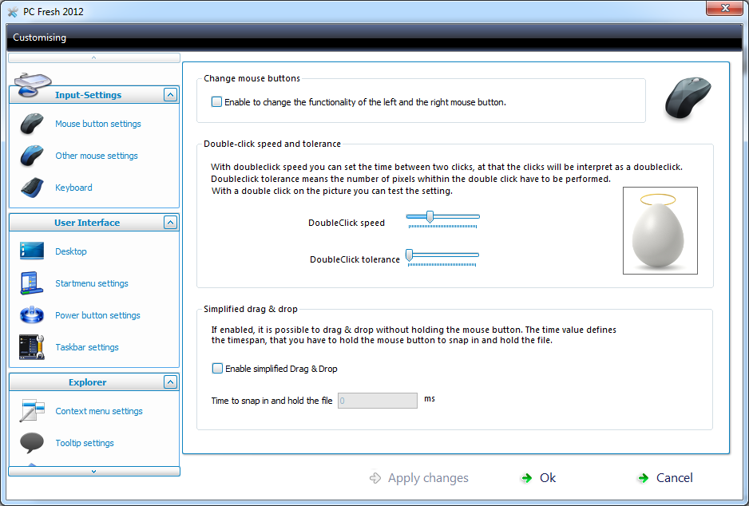Open Startmenu settings page
Image resolution: width=749 pixels, height=506 pixels.
[92, 283]
